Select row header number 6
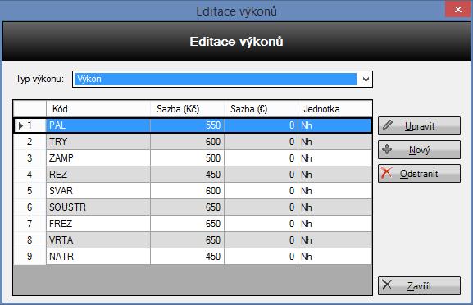This screenshot has height=305, width=473. point(30,207)
